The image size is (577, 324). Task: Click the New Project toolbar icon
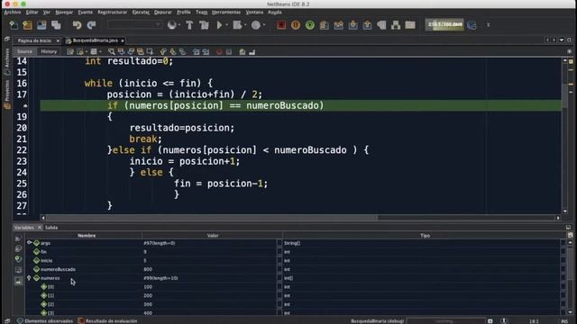pyautogui.click(x=27, y=25)
